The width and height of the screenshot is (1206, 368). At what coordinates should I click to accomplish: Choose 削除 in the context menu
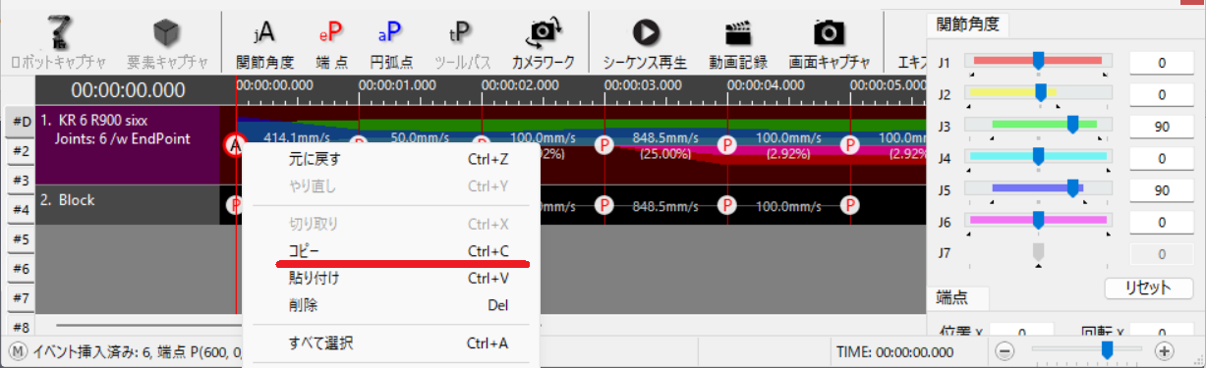click(x=391, y=305)
